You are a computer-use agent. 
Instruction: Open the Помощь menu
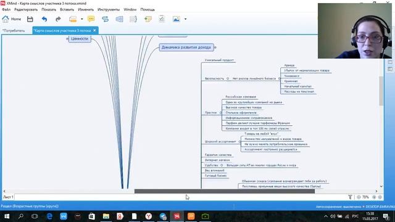[148, 10]
